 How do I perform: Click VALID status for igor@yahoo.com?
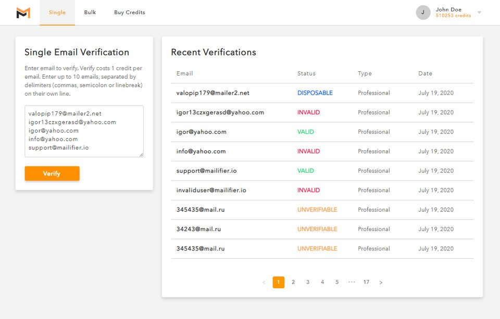(x=306, y=132)
